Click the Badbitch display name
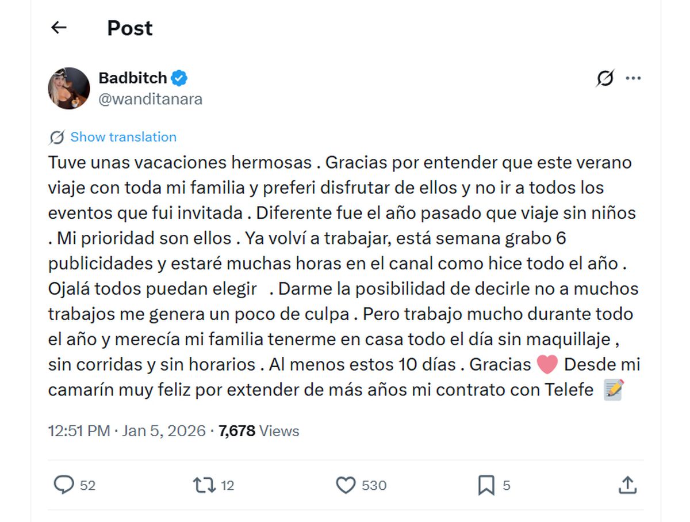The width and height of the screenshot is (690, 522). tap(133, 78)
